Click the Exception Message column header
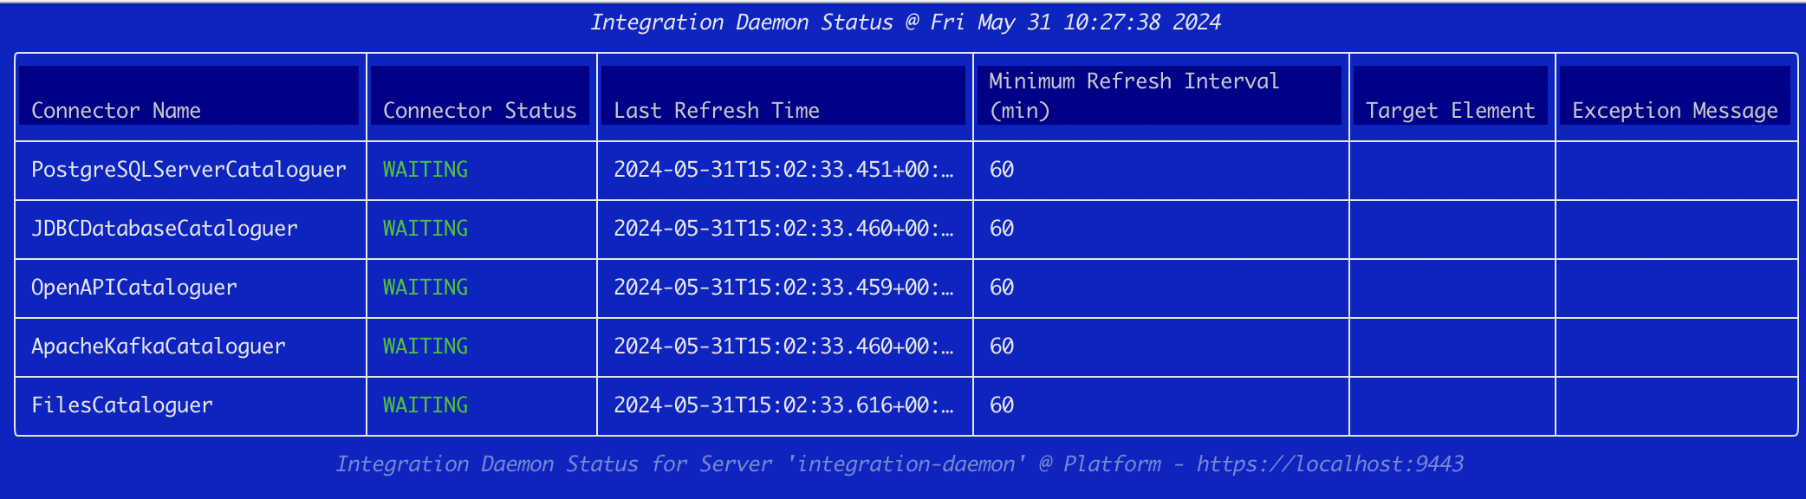 [x=1674, y=111]
